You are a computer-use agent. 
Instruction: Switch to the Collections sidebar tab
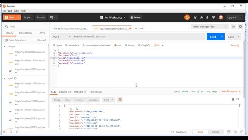coord(25,33)
